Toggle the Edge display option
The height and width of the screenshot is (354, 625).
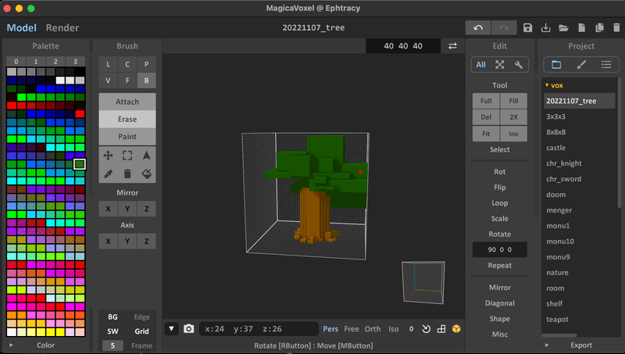click(141, 317)
